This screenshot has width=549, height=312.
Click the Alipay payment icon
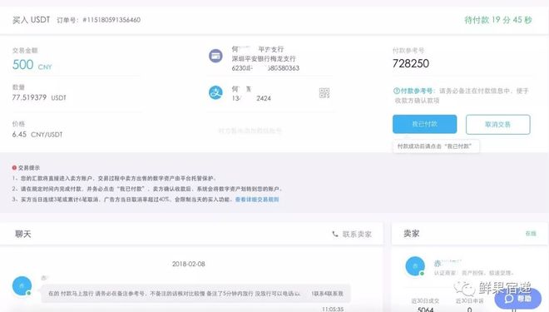(x=215, y=93)
